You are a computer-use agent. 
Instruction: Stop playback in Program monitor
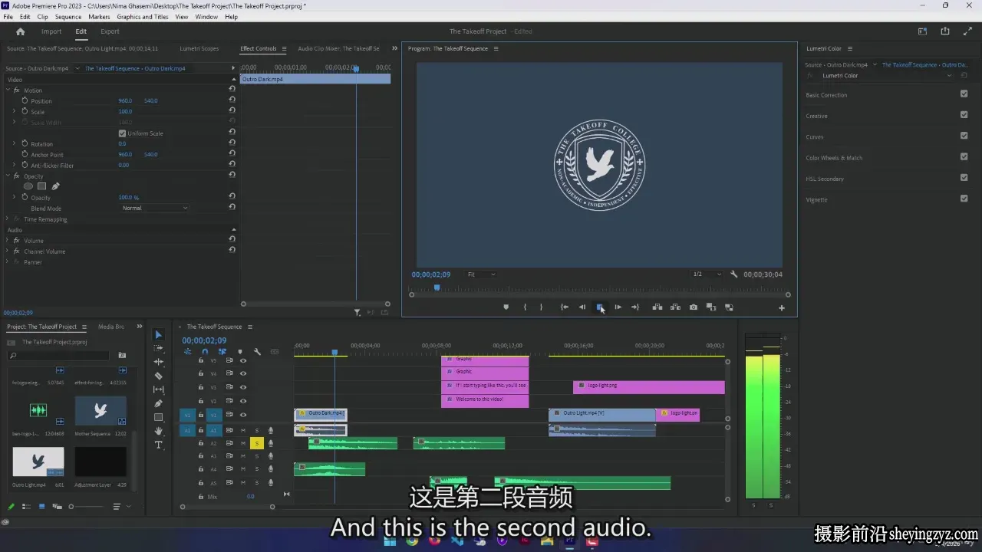coord(600,307)
